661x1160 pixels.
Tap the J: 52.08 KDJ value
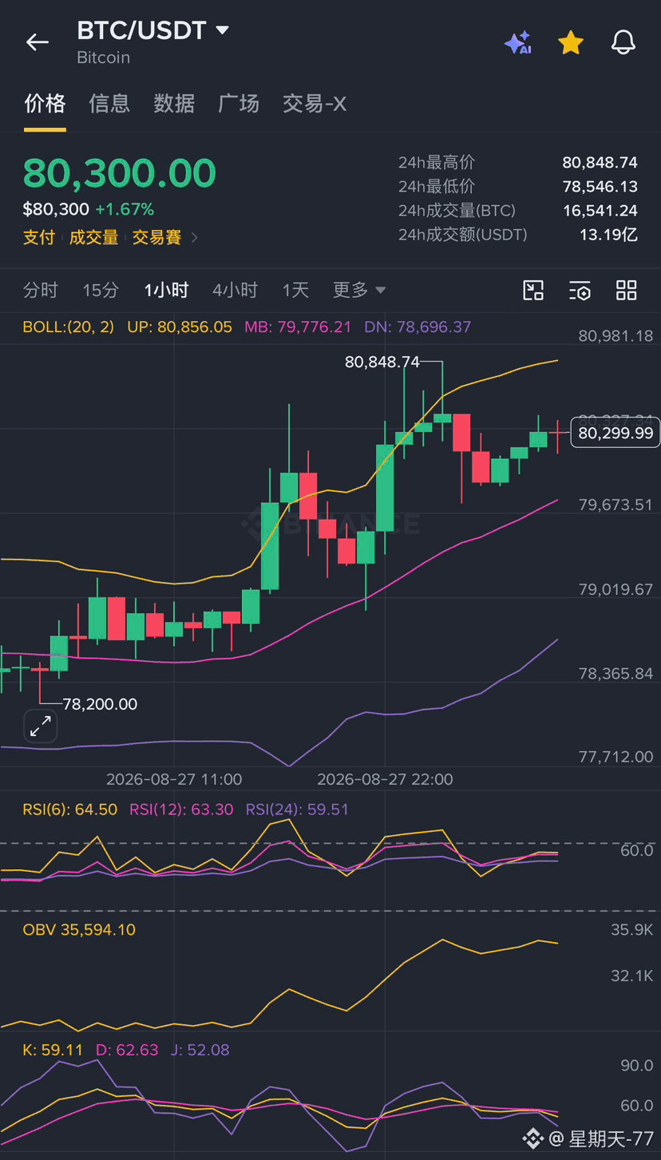(x=200, y=1050)
